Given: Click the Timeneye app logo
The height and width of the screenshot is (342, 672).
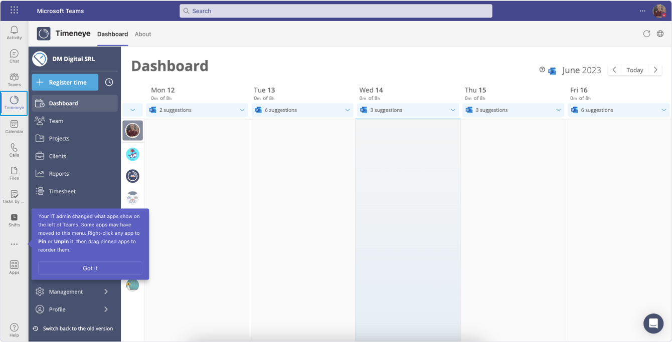Looking at the screenshot, I should 44,34.
